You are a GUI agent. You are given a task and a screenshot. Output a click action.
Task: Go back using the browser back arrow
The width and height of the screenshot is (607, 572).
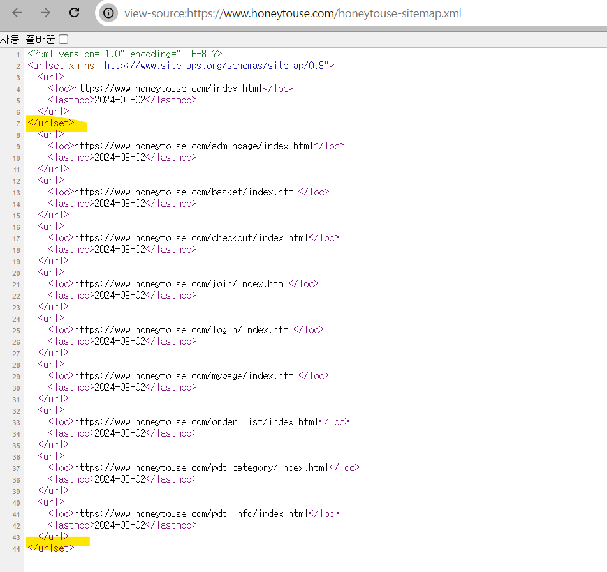[x=17, y=13]
